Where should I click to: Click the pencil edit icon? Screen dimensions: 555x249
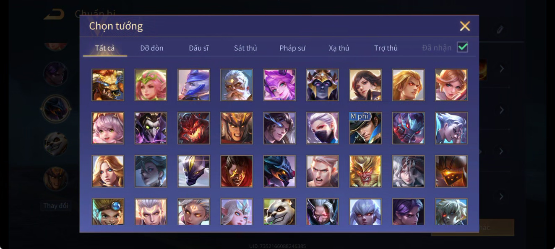(500, 30)
